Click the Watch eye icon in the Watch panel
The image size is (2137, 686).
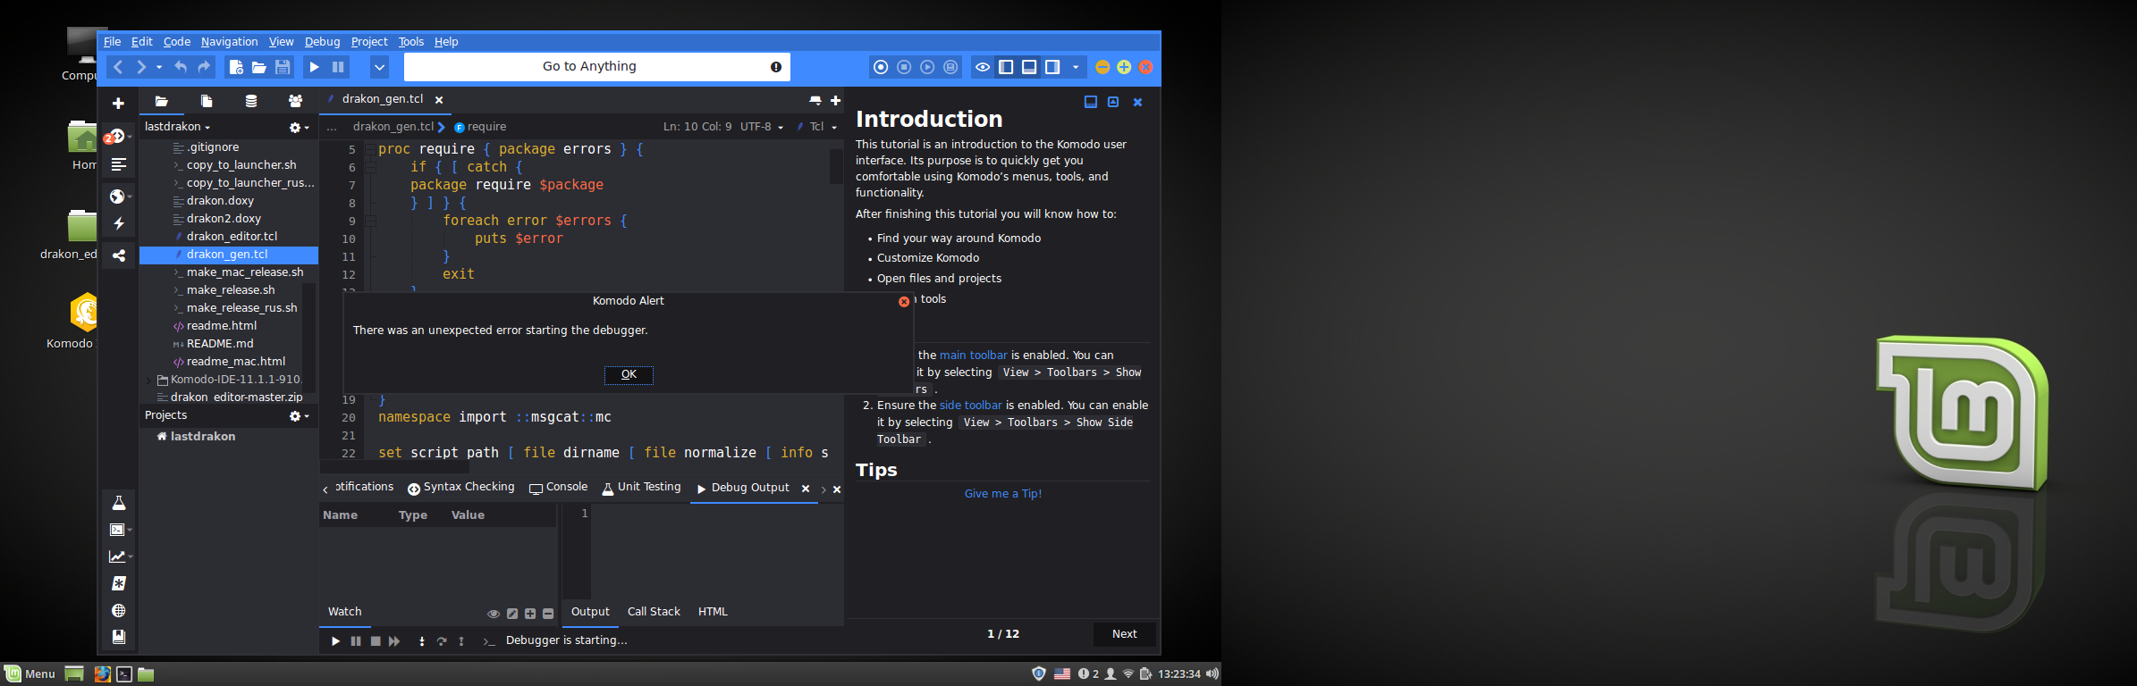coord(493,614)
